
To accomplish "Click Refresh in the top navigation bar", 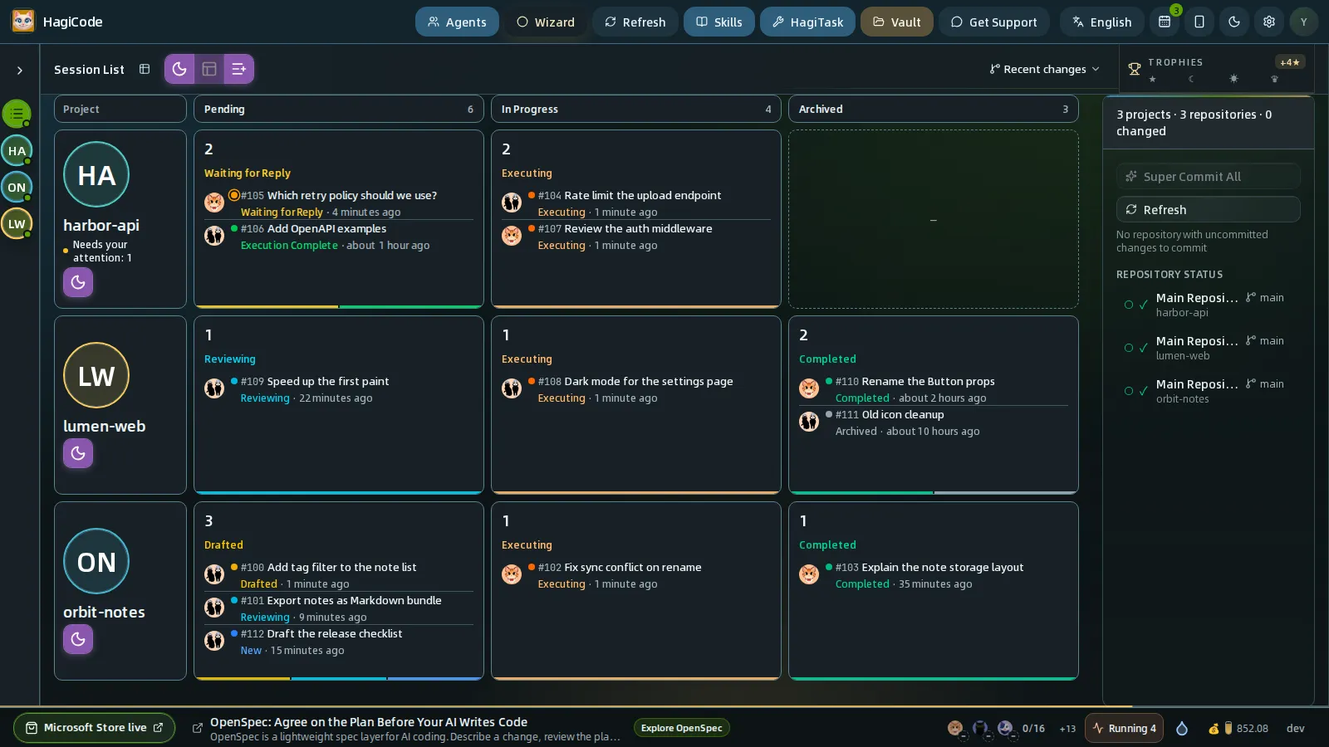I will pyautogui.click(x=635, y=22).
